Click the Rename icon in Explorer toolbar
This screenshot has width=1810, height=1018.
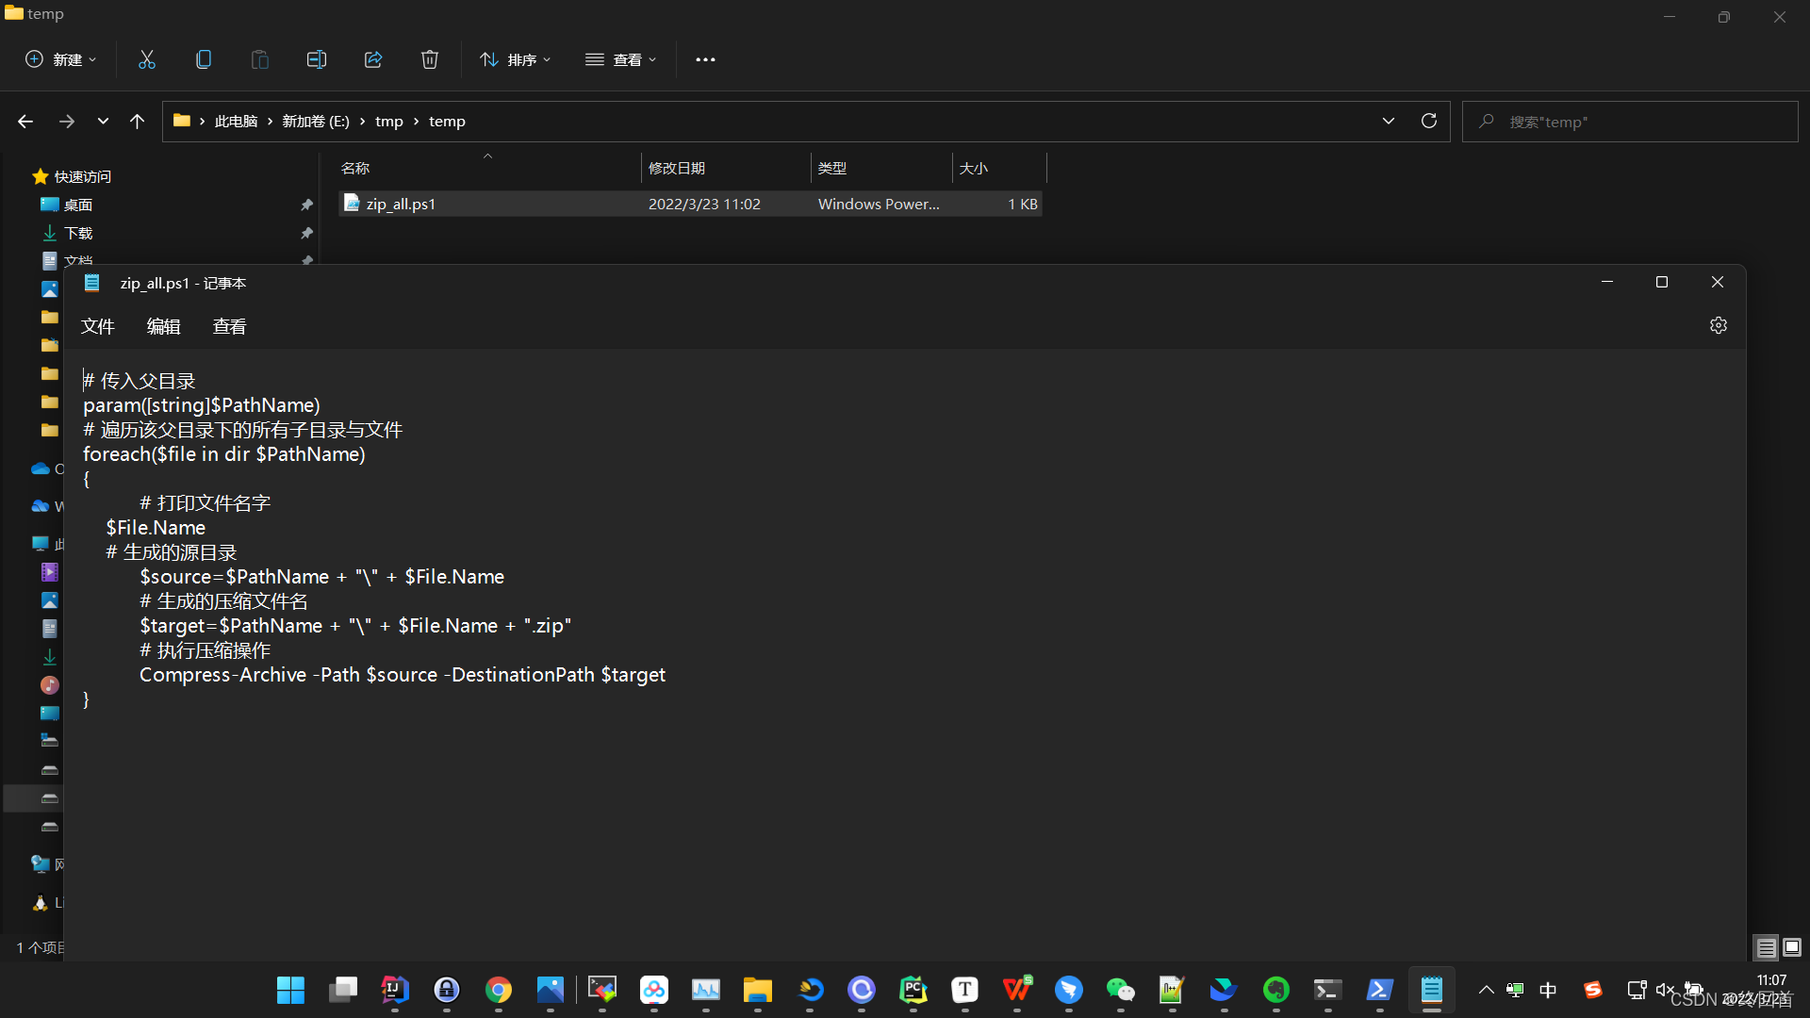click(317, 59)
